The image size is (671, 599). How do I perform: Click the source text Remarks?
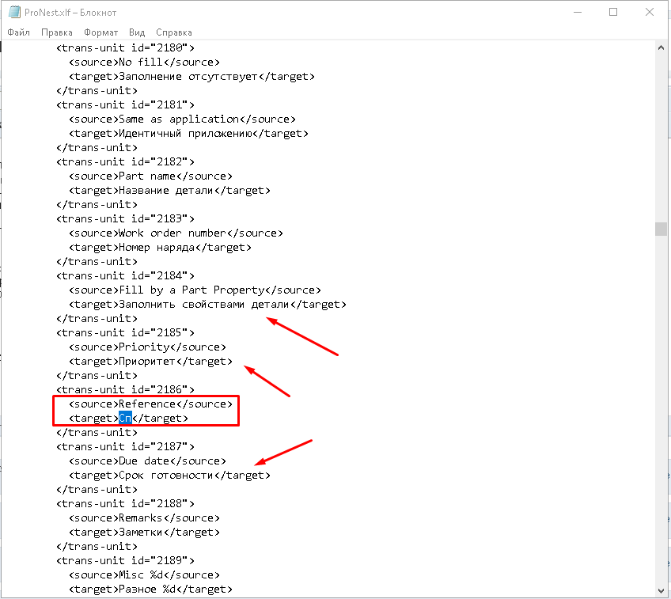point(141,517)
